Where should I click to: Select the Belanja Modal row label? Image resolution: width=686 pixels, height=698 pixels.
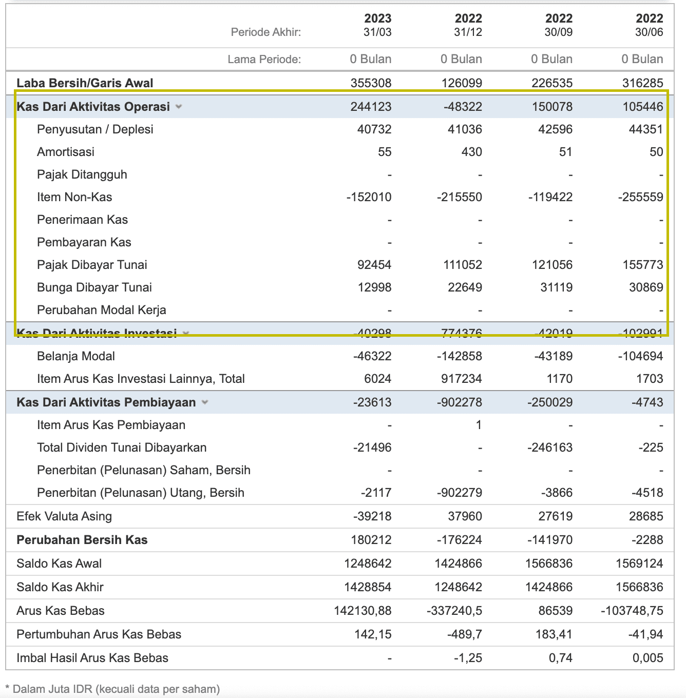[x=76, y=356]
